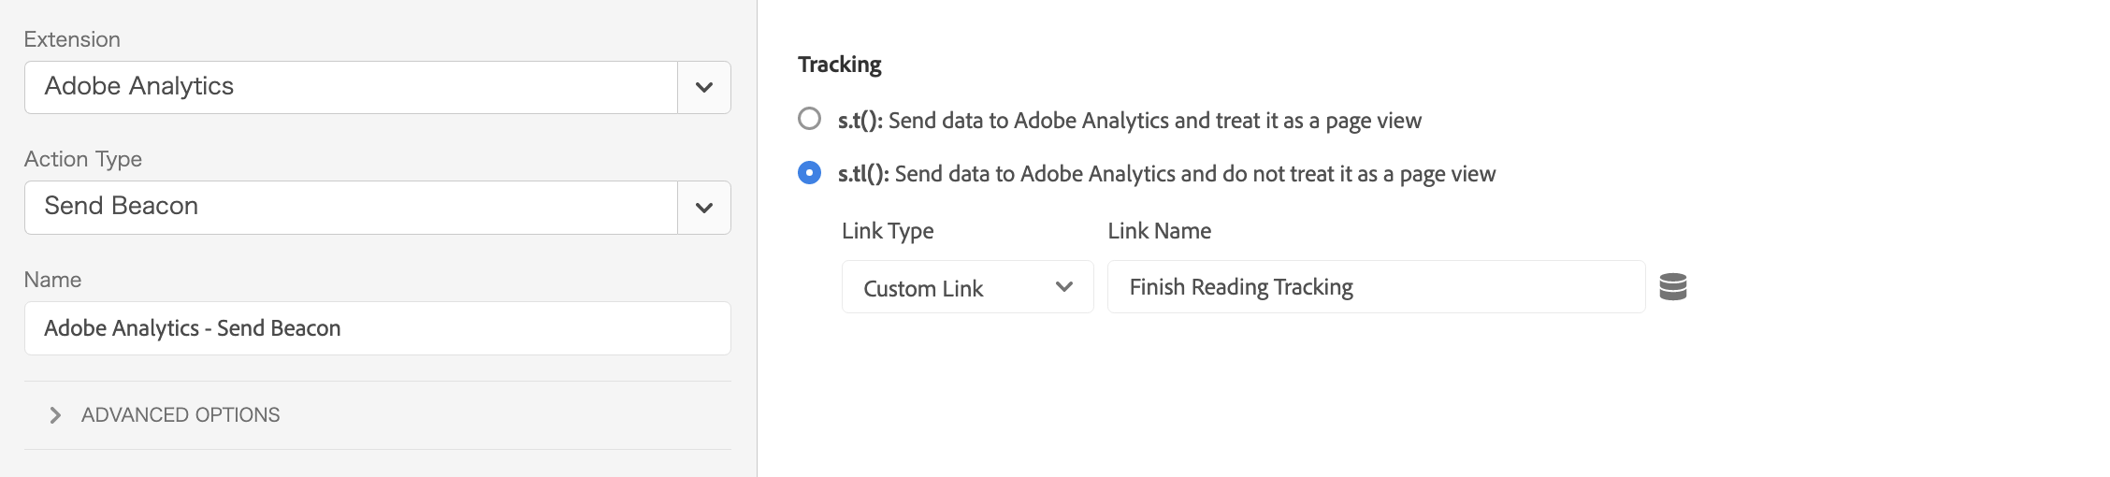Select the s.t() page view radio button
The height and width of the screenshot is (477, 2110).
click(x=809, y=119)
